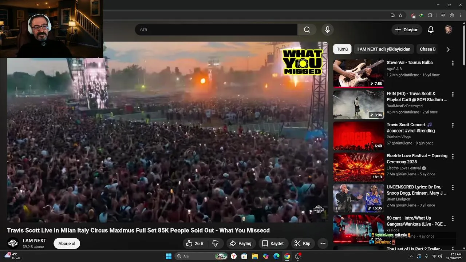Open I AM NEXT channel avatar
The height and width of the screenshot is (262, 466).
click(x=13, y=243)
